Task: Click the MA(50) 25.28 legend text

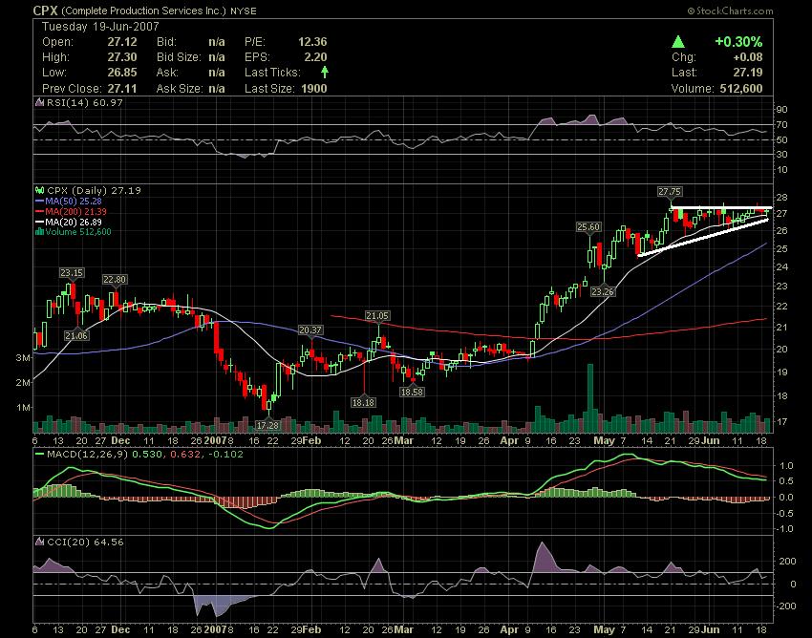Action: click(74, 201)
